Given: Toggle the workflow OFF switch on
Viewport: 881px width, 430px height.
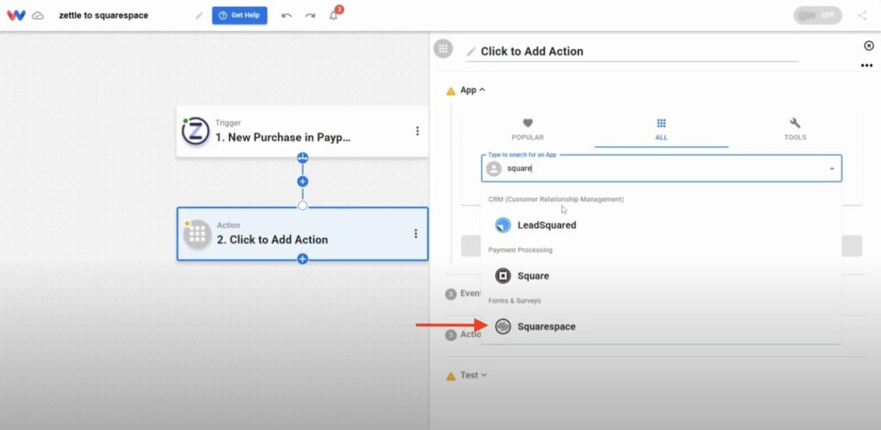Looking at the screenshot, I should click(x=817, y=15).
